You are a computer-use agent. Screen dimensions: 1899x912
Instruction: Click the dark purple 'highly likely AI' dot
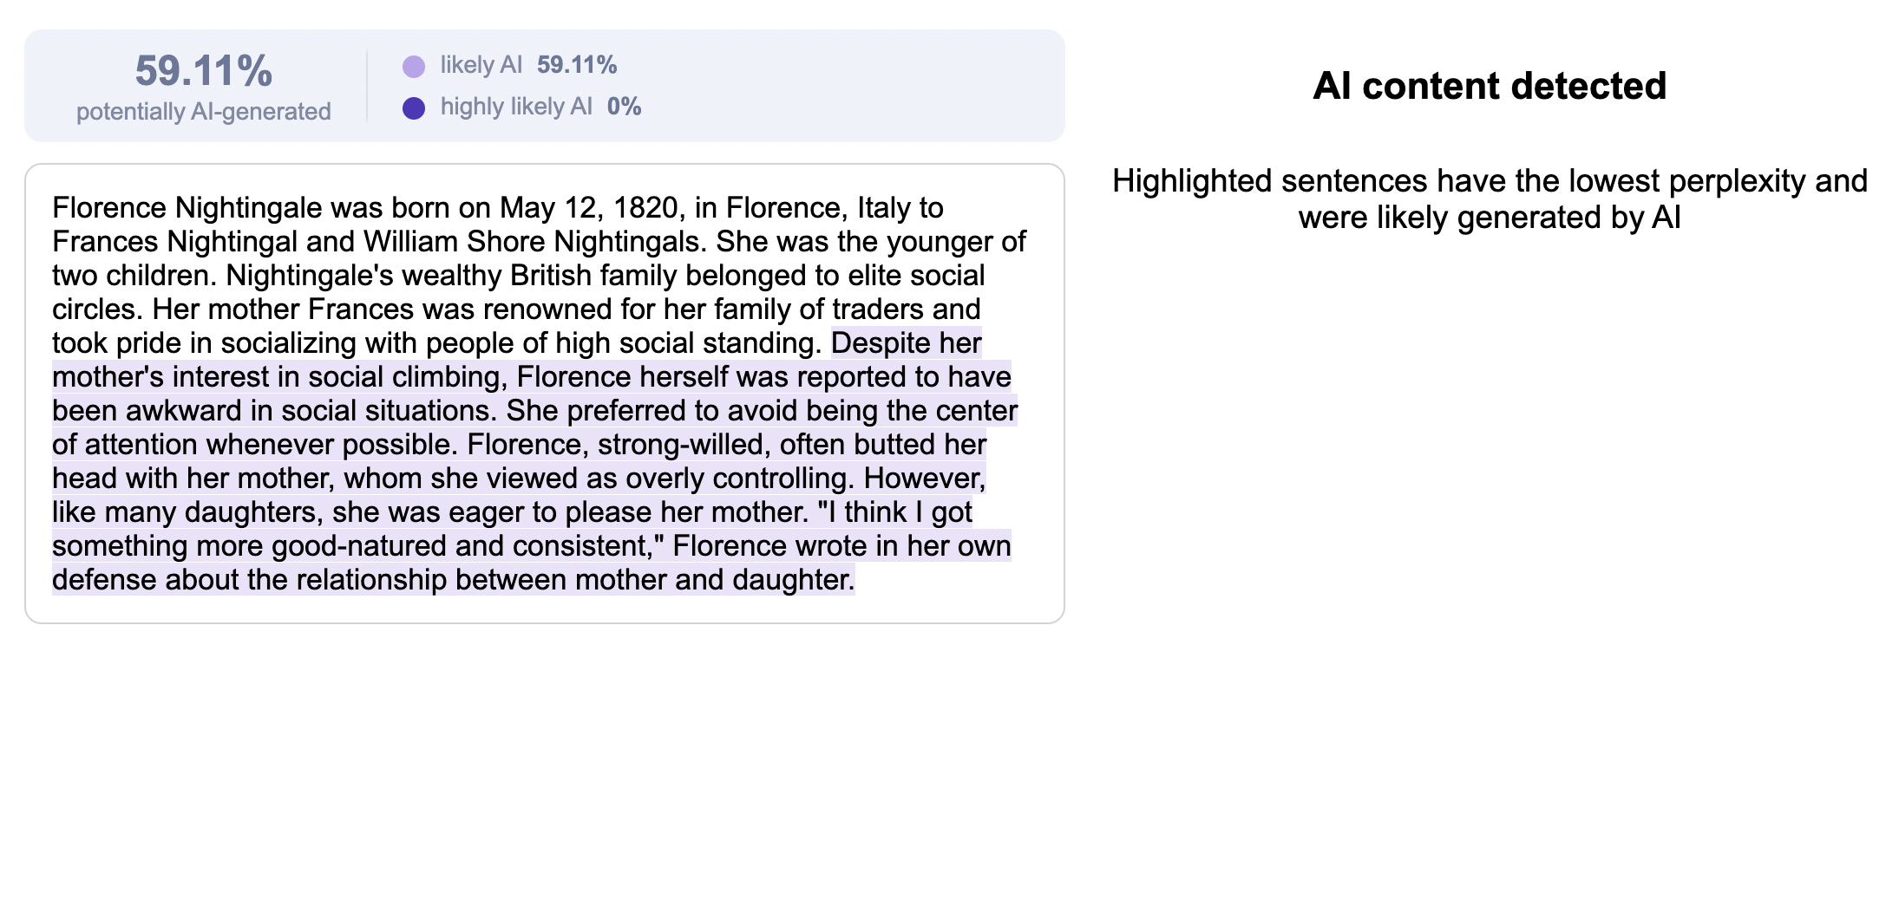414,107
